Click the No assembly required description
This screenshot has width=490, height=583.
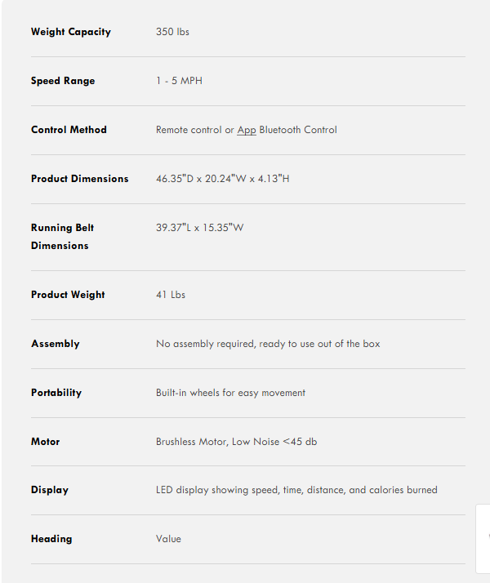pyautogui.click(x=268, y=344)
